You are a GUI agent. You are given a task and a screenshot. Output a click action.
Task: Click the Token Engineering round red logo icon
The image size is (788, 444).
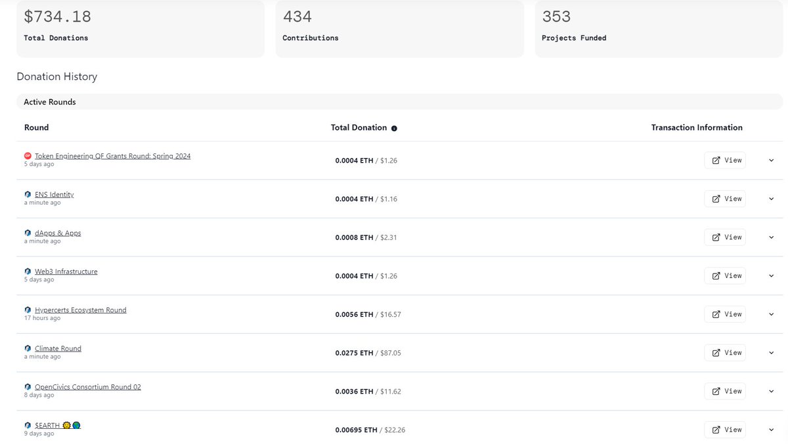tap(28, 156)
